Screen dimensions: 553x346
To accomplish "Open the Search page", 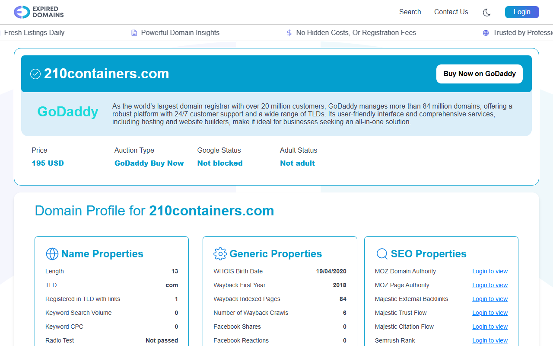I will tap(410, 12).
